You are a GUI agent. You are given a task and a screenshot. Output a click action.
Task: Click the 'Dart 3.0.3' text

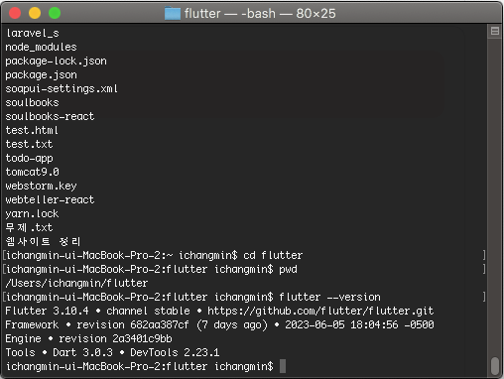click(82, 352)
